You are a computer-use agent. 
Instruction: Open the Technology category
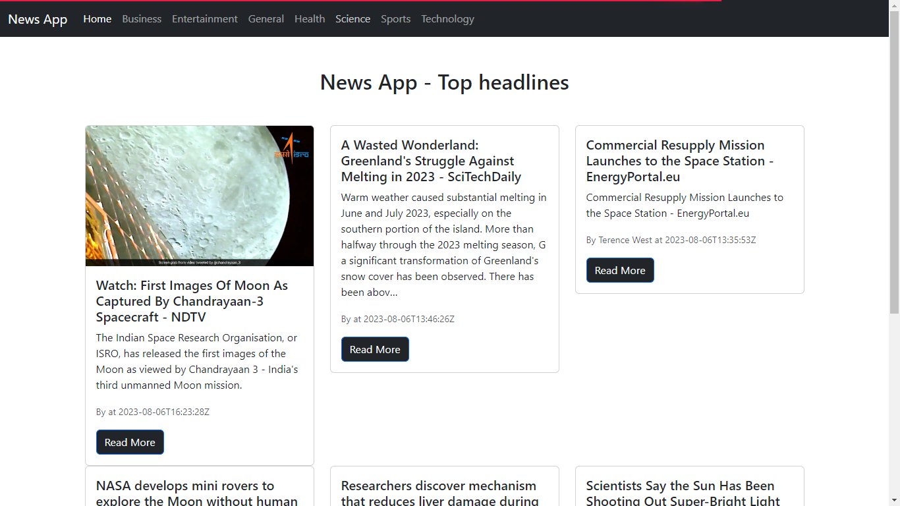coord(447,19)
